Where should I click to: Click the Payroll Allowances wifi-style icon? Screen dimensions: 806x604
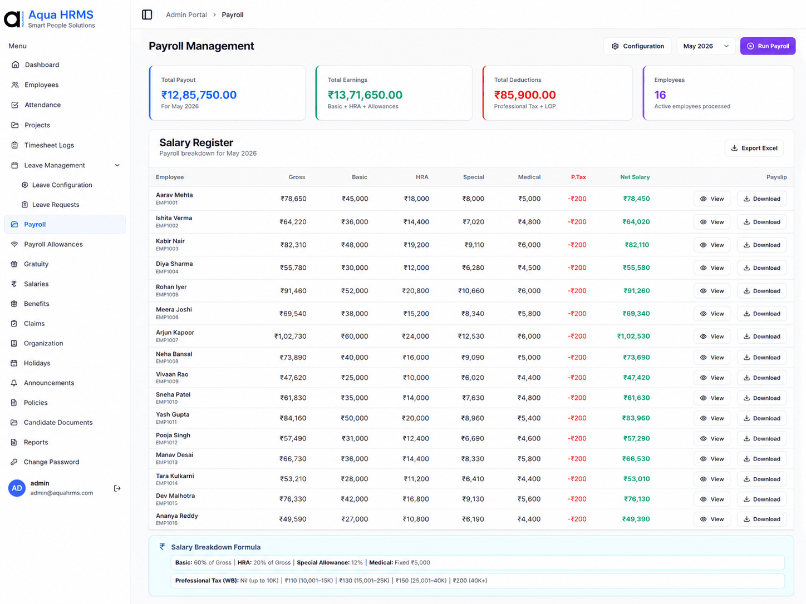[14, 244]
